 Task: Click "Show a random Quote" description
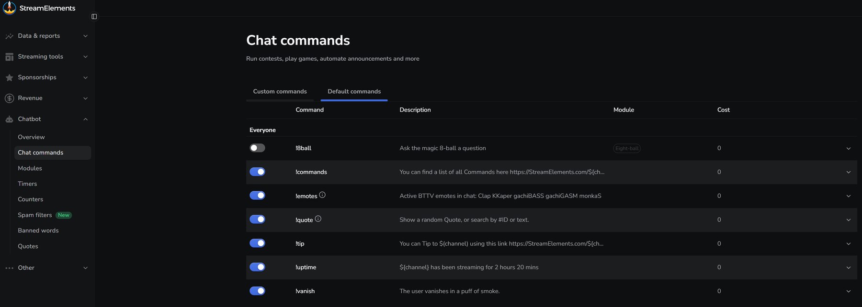coord(464,220)
